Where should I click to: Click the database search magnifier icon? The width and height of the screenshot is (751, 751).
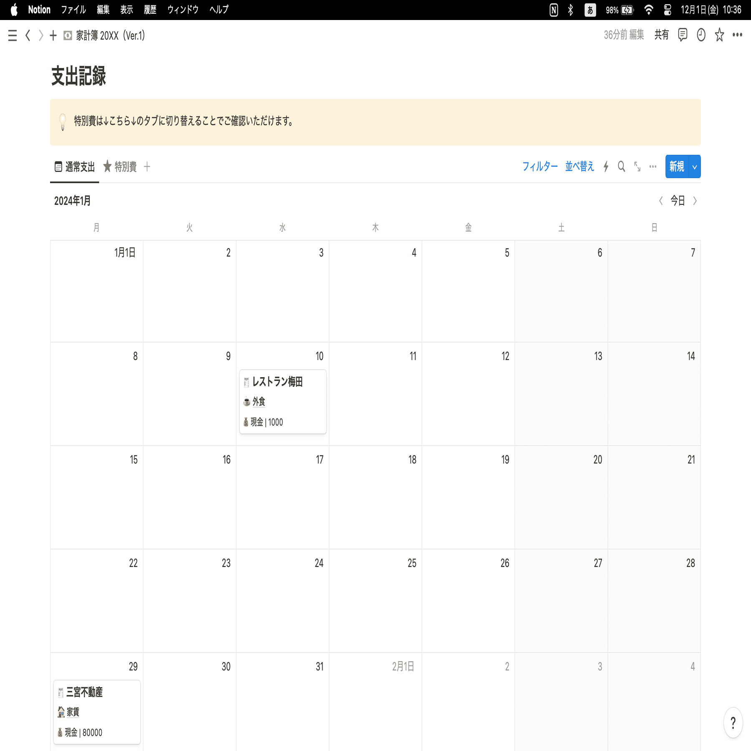621,166
